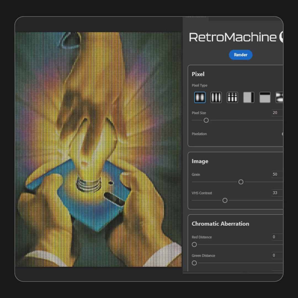Toggle the Pixelation switch
298x298 pixels.
coord(282,134)
